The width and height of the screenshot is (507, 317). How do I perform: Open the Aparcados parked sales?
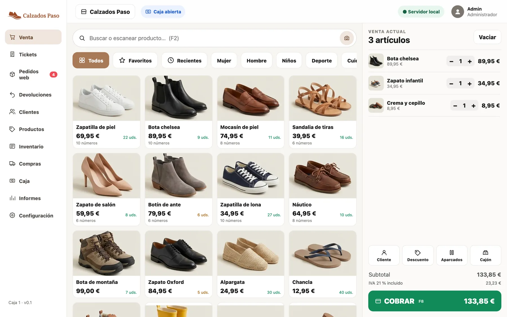point(452,255)
